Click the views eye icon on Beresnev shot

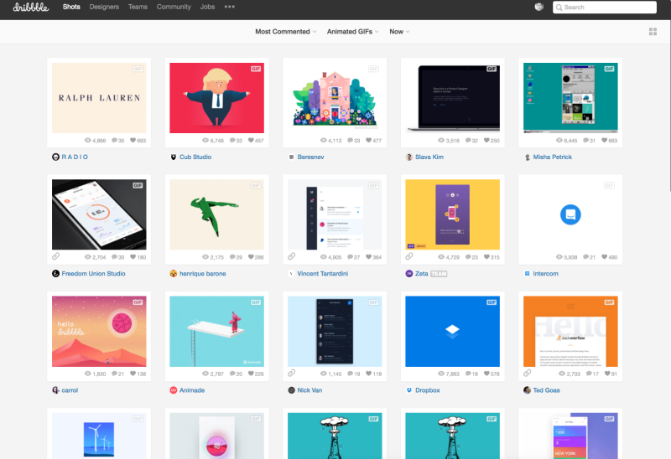click(x=322, y=141)
